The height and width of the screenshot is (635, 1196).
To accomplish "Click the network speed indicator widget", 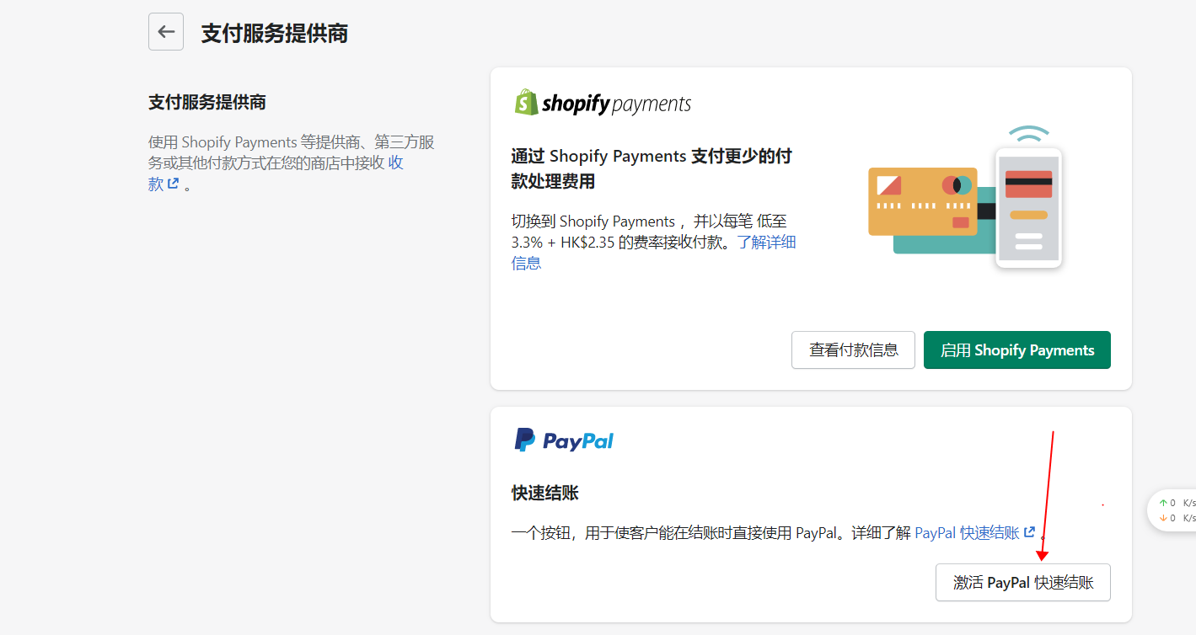I will tap(1173, 510).
